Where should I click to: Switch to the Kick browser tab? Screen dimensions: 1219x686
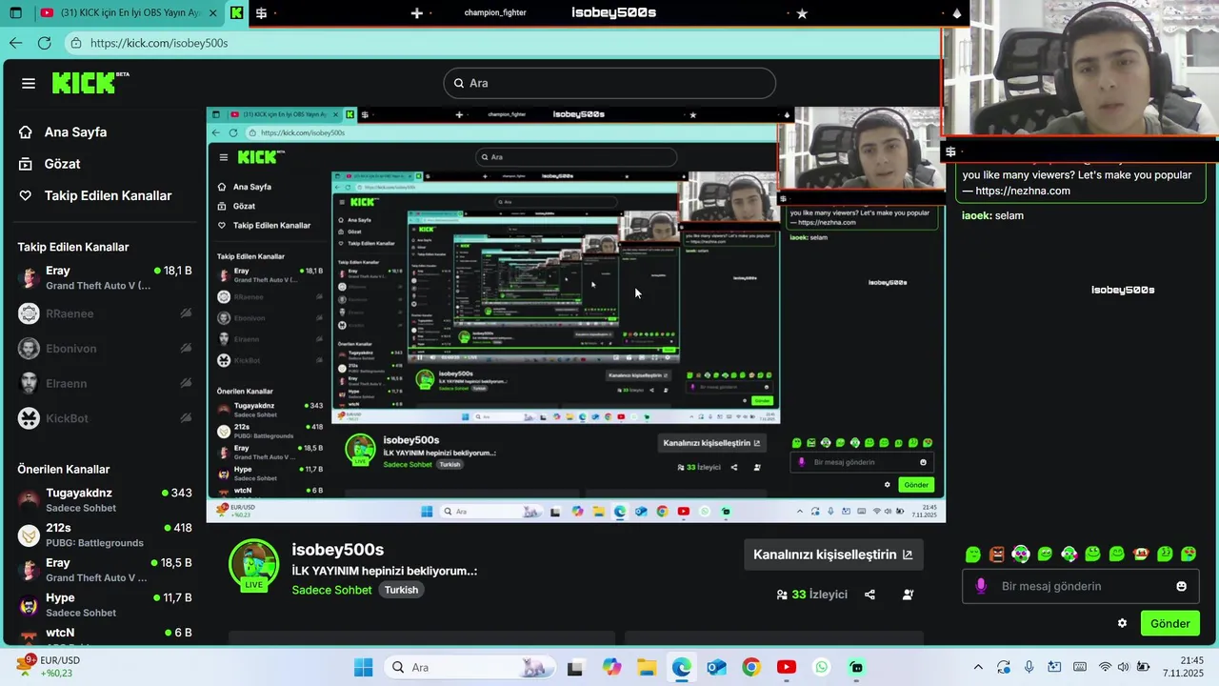[x=237, y=13]
